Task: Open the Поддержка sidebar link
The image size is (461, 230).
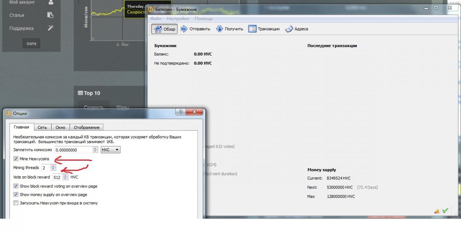Action: click(22, 28)
